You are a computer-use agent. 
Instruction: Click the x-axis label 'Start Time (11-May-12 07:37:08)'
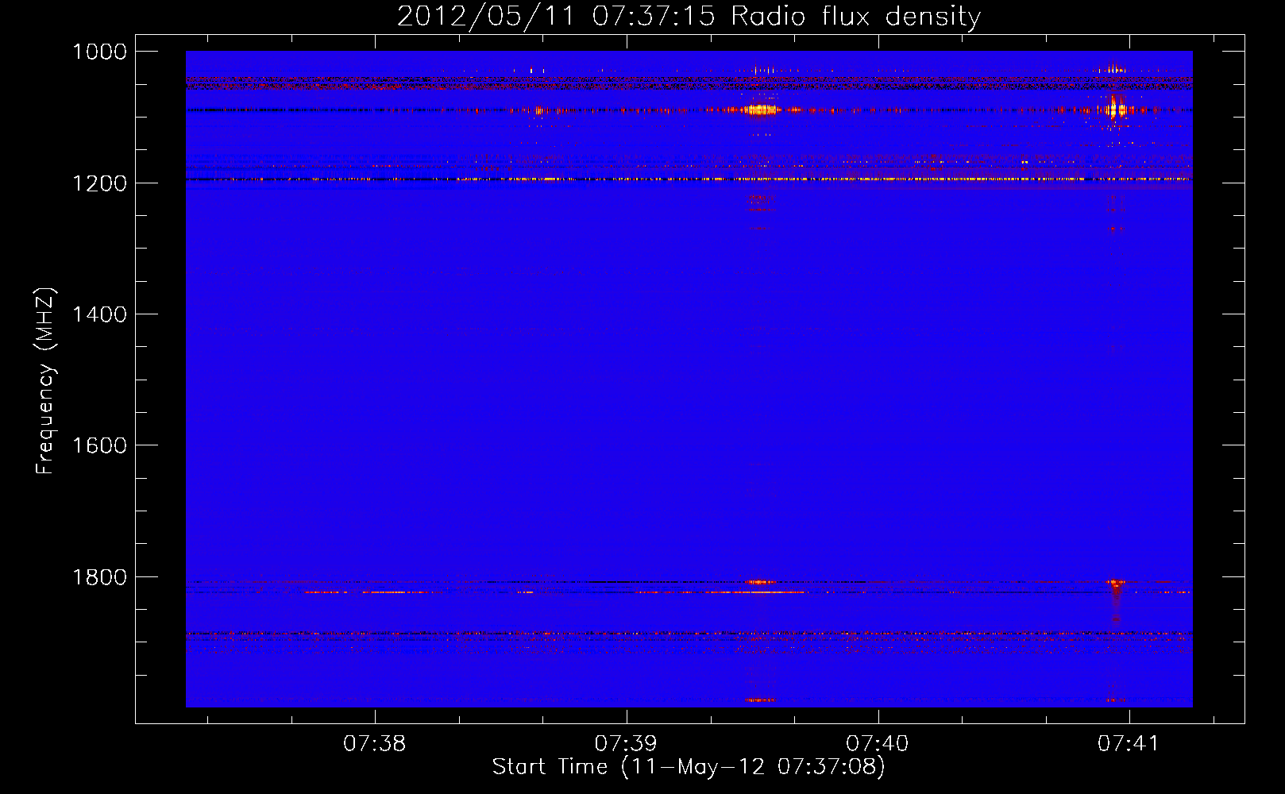pyautogui.click(x=689, y=767)
